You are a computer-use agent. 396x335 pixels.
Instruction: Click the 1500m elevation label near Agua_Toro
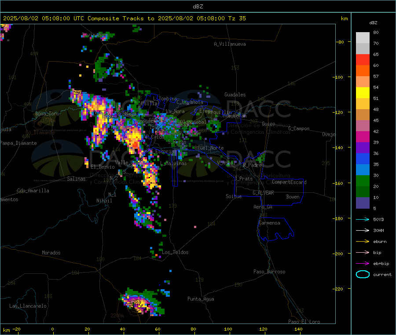[49, 121]
